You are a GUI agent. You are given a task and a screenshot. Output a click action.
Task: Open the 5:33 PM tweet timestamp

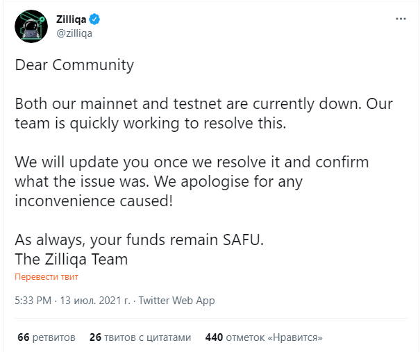click(x=33, y=301)
